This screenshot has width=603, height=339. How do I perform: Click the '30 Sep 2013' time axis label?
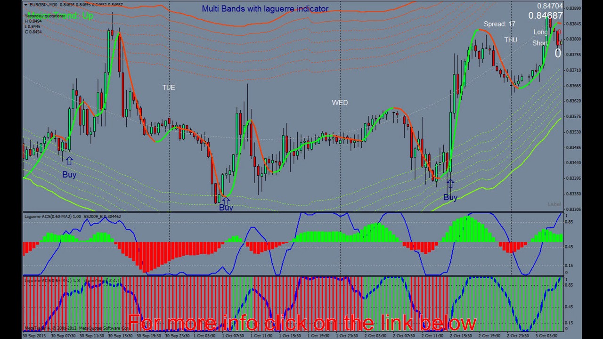point(35,336)
